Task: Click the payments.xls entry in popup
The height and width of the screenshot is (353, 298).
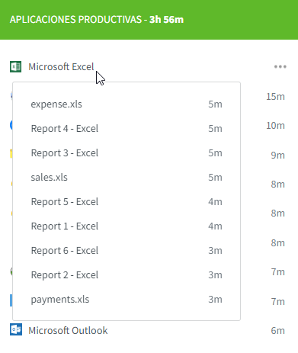Action: [60, 300]
